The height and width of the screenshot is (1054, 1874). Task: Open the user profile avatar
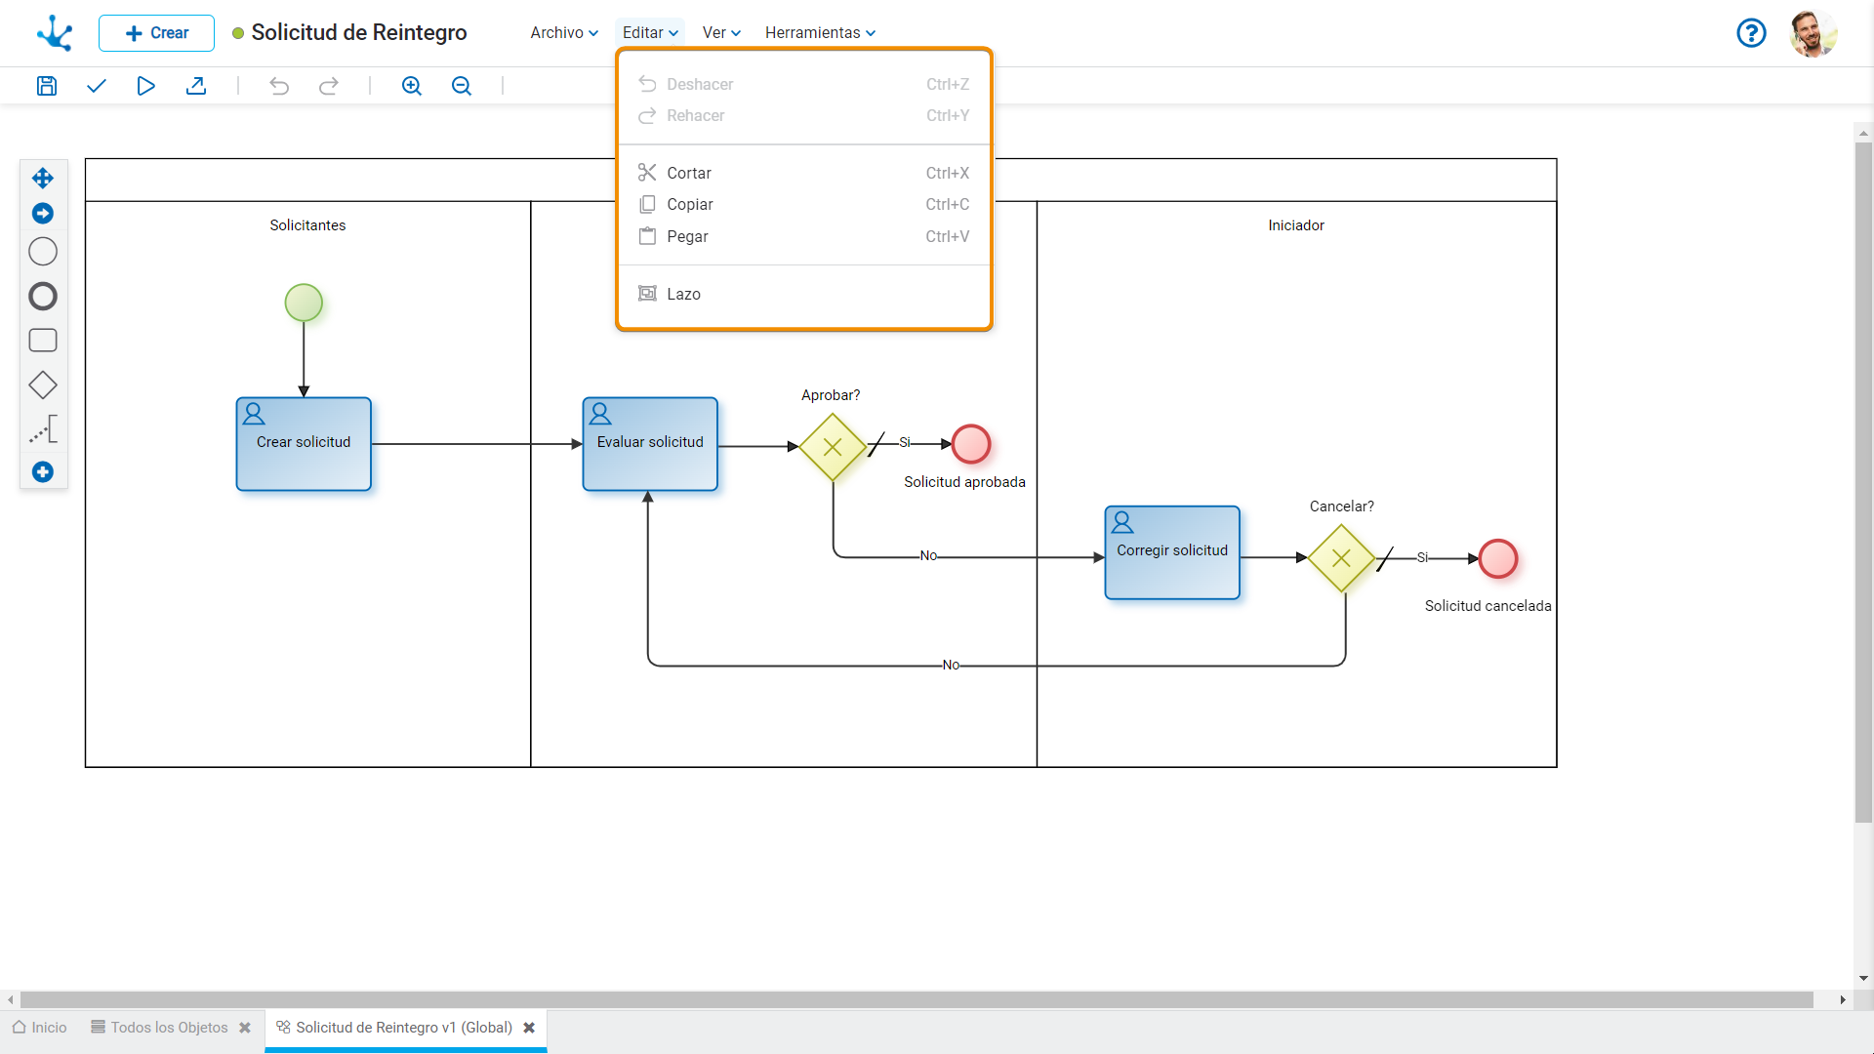click(x=1813, y=32)
